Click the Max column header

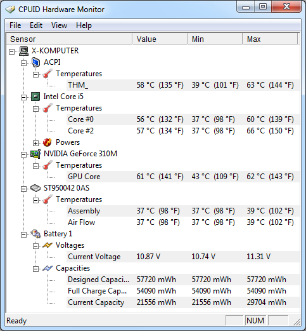[270, 39]
